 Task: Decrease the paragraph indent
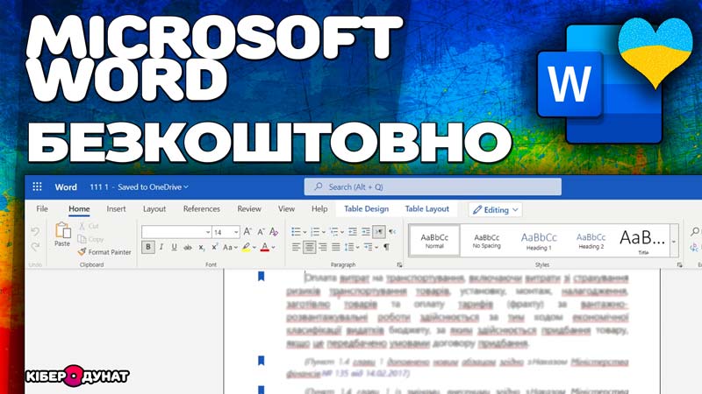353,231
